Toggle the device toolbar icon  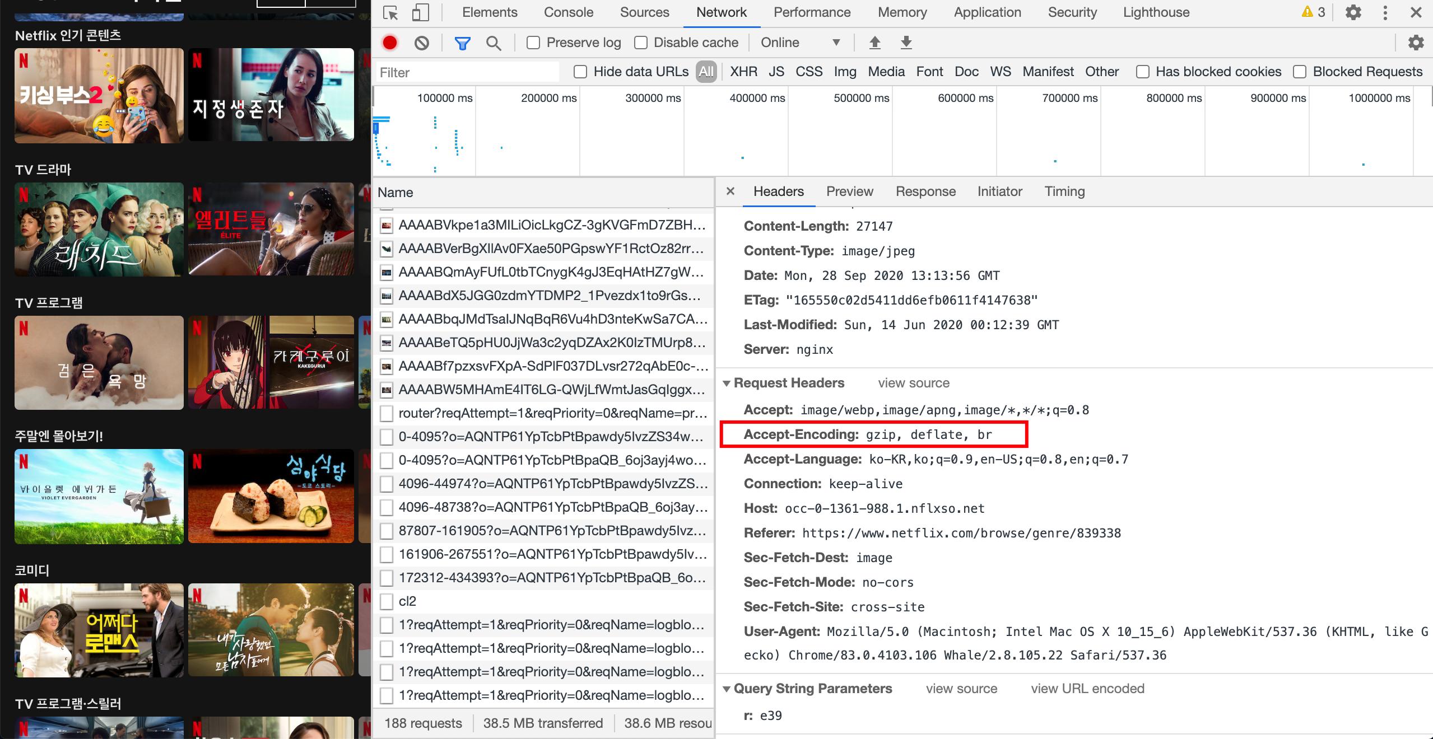(420, 12)
